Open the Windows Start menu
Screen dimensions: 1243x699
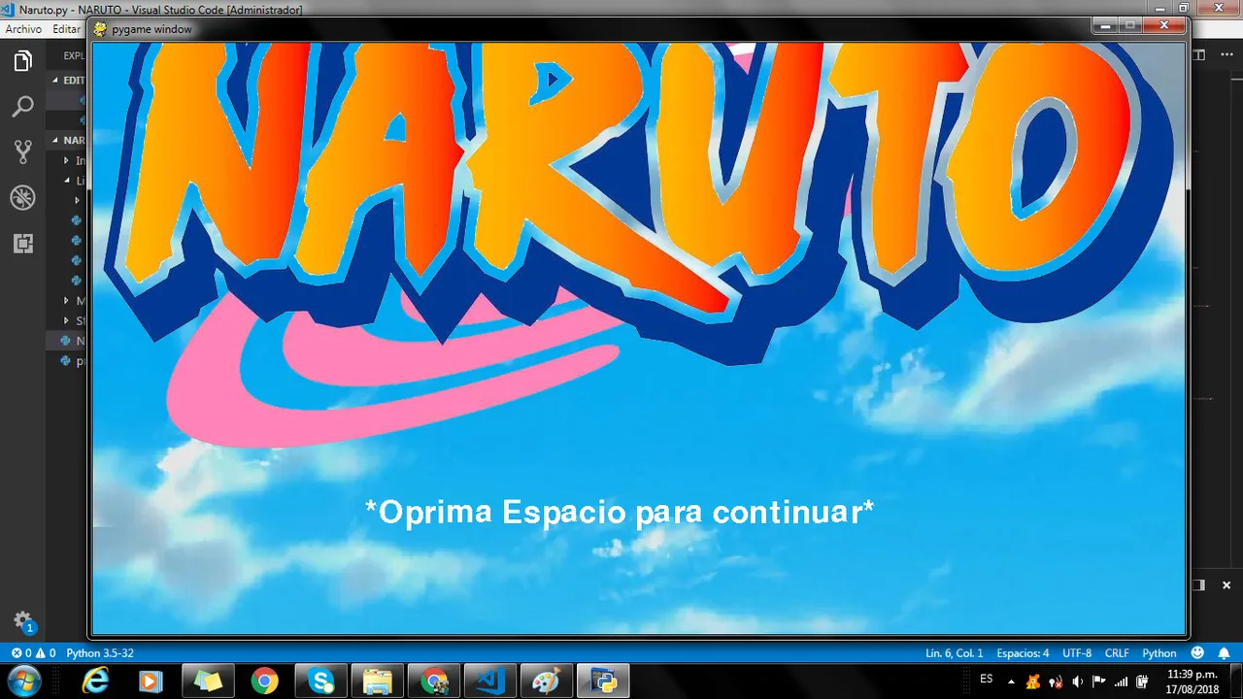coord(23,681)
